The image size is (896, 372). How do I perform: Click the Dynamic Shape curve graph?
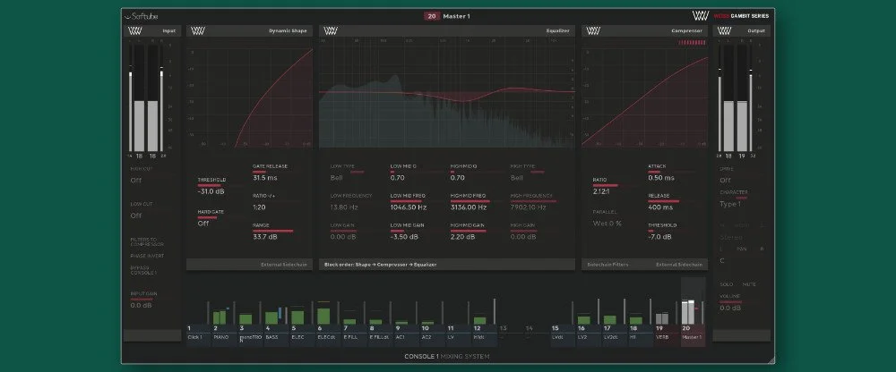[249, 97]
